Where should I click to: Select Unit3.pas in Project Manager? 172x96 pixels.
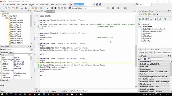click(148, 38)
